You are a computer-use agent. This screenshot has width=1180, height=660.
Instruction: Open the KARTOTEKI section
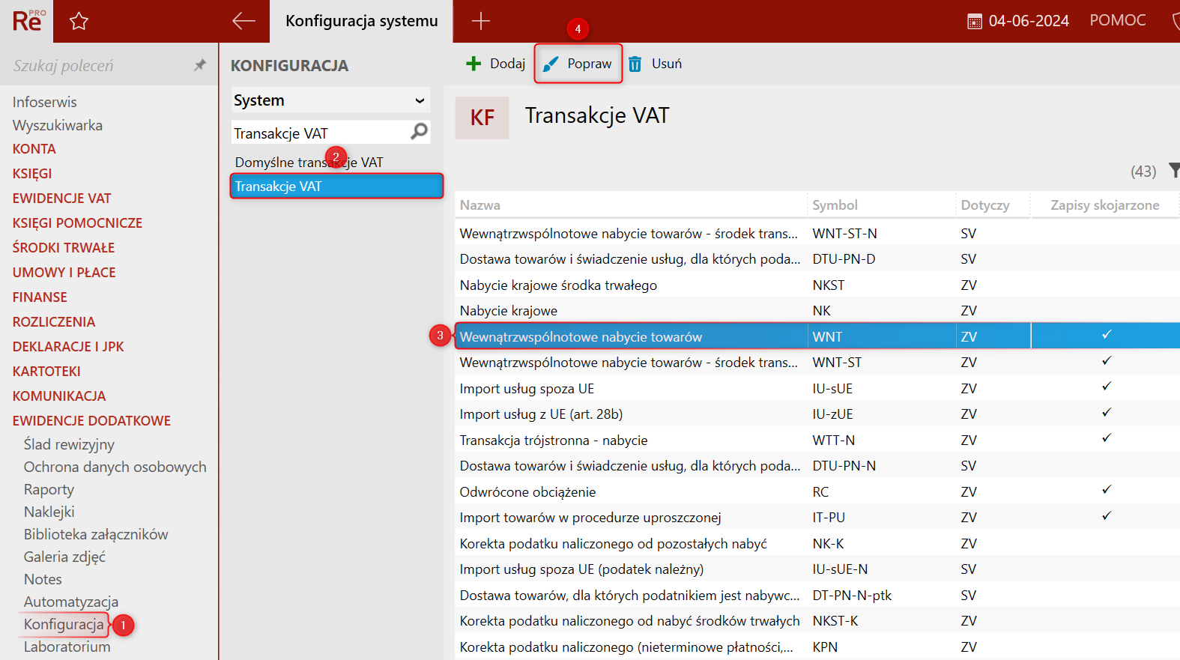coord(46,372)
